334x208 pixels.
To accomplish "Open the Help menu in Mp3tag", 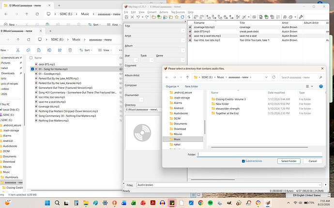I will click(x=190, y=12).
